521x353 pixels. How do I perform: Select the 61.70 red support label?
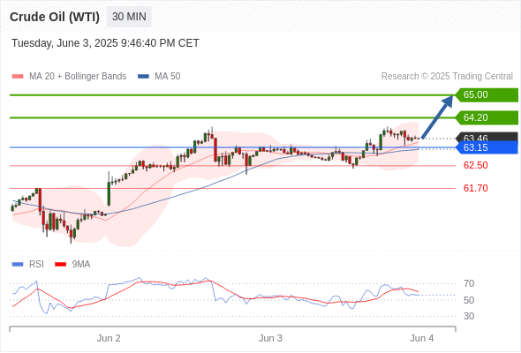coord(475,188)
